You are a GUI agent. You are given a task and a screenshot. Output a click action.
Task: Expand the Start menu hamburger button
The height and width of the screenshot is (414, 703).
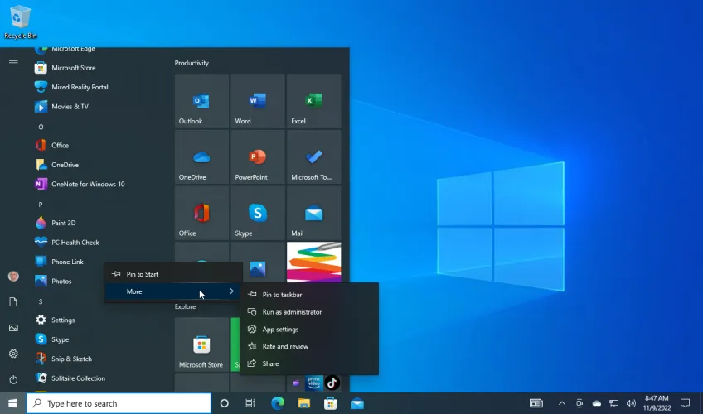13,63
